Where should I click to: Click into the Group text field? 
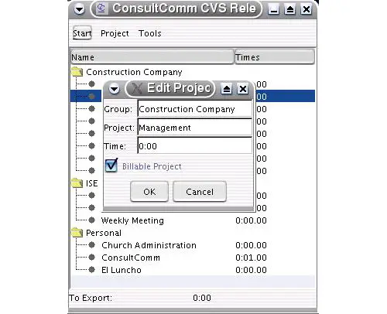195,109
